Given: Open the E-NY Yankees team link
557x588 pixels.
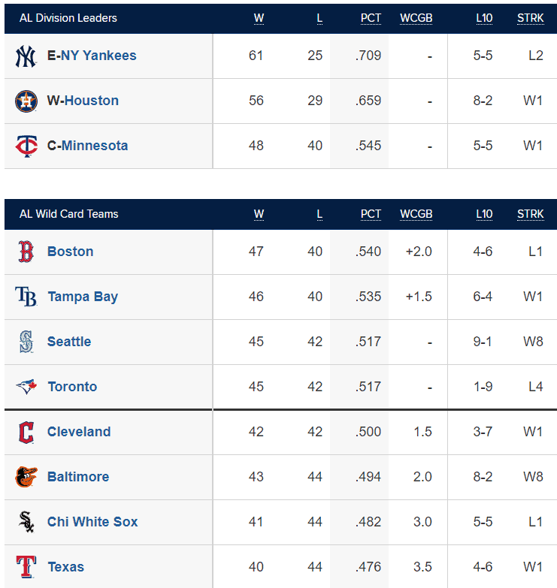Looking at the screenshot, I should tap(98, 56).
